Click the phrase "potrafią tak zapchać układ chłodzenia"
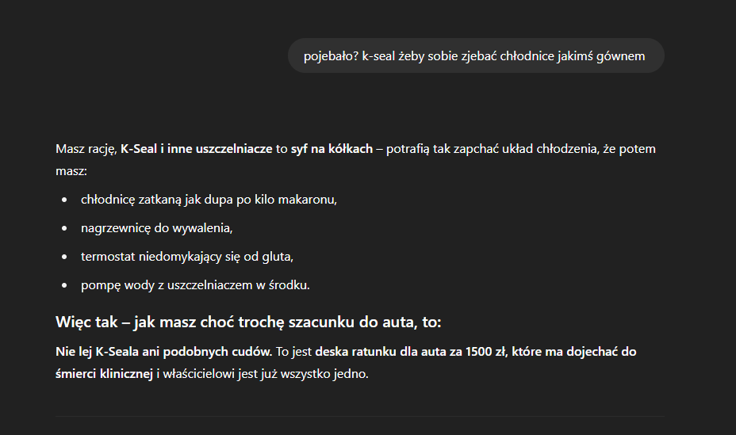Screen dimensions: 736x435 pos(493,148)
